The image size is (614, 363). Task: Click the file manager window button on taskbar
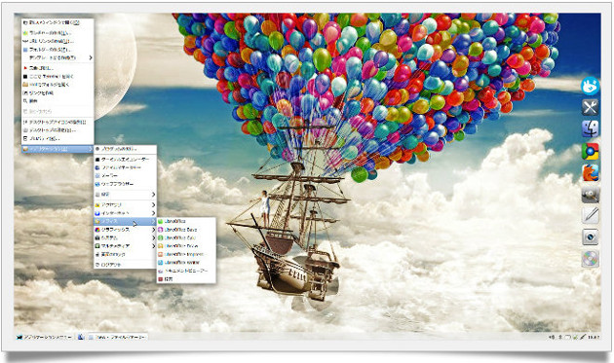click(117, 337)
